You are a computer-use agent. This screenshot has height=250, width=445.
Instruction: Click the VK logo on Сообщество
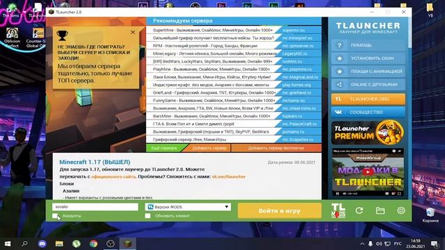tap(339, 112)
